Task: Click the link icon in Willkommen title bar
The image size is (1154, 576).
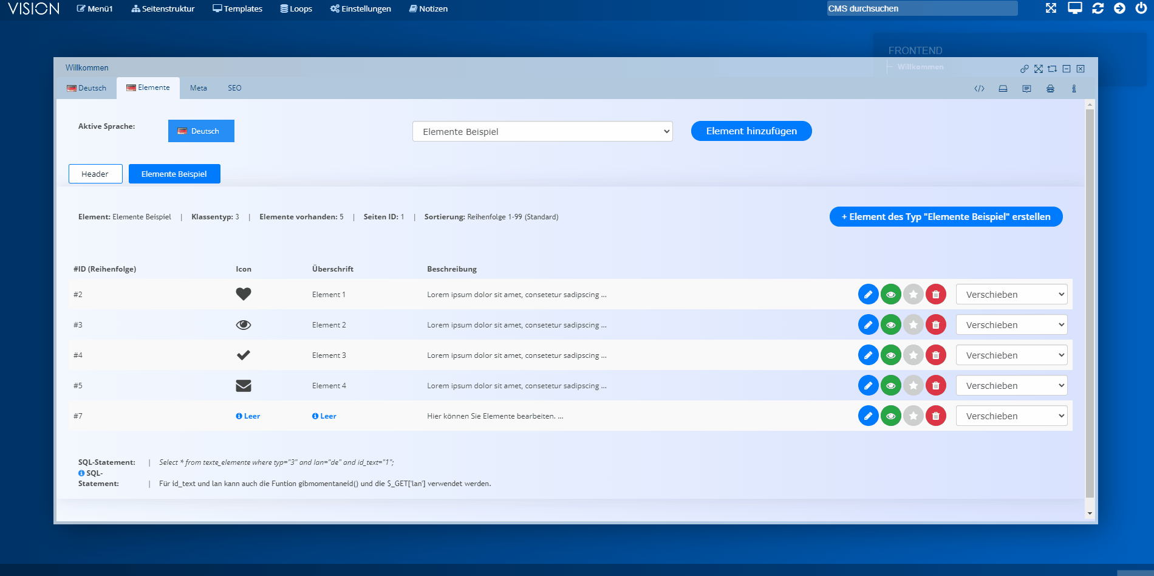Action: pos(1024,69)
